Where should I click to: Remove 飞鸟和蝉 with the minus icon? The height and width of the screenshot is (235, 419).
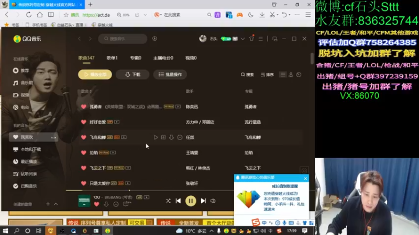pyautogui.click(x=180, y=137)
